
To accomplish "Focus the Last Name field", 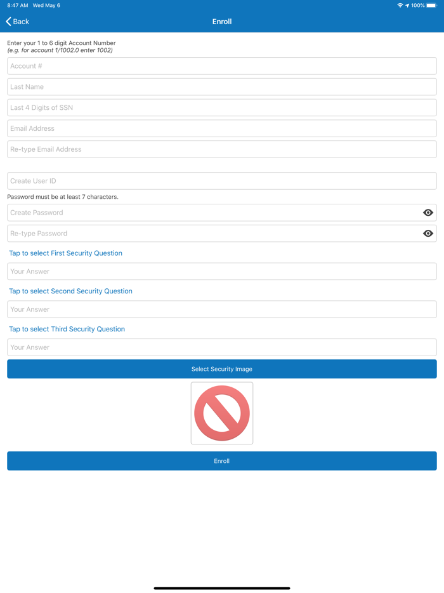I will point(222,87).
